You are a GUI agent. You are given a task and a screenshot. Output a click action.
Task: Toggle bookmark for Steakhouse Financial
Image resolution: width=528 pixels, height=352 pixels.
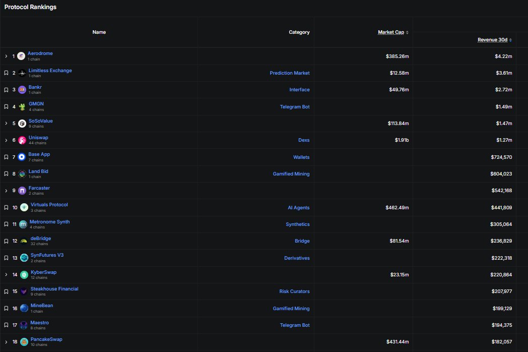tap(6, 291)
